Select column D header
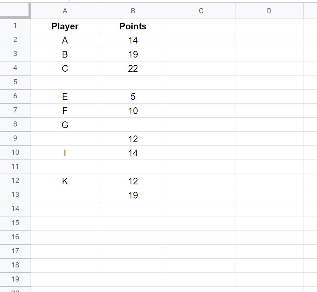The image size is (317, 292). 269,11
